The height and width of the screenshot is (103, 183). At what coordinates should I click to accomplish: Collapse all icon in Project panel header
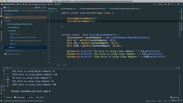click(x=39, y=7)
